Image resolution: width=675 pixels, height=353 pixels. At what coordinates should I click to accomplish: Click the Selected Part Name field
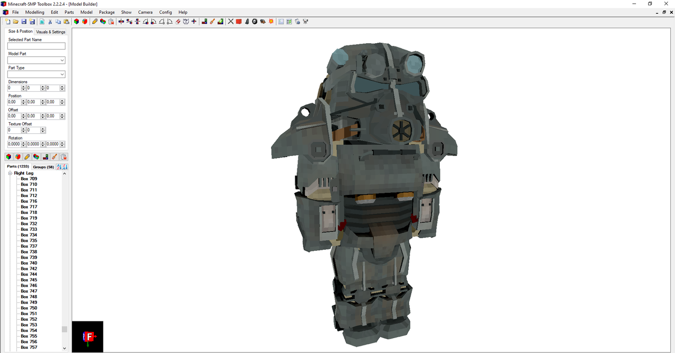pyautogui.click(x=36, y=46)
